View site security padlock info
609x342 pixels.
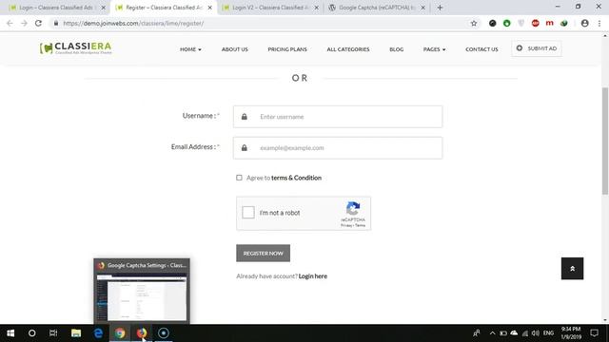[56, 23]
